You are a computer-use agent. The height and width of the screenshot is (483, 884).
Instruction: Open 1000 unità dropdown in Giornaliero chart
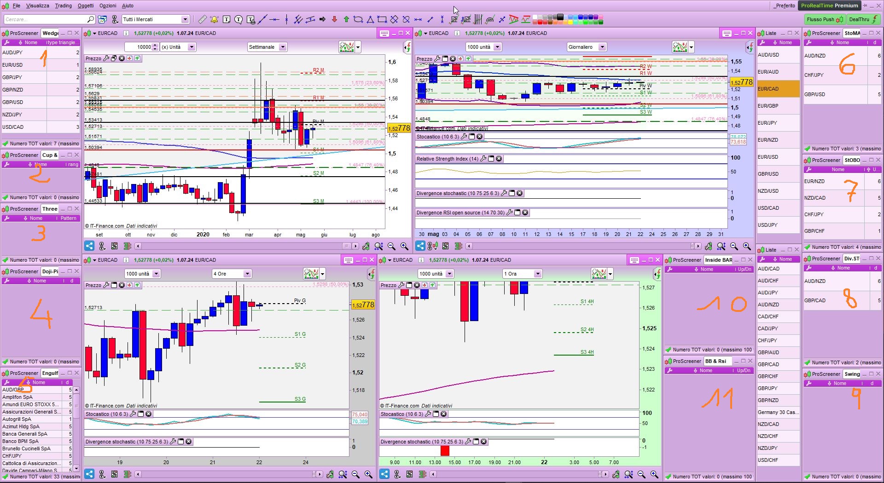(497, 47)
